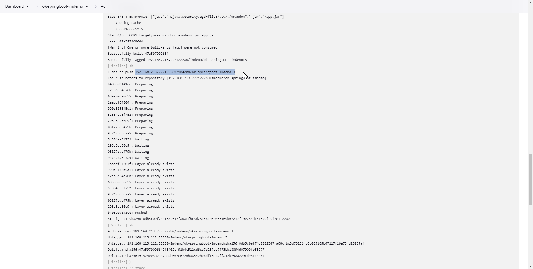Expand the Dashboard breadcrumb dropdown chevron
This screenshot has width=533, height=269.
[x=28, y=7]
